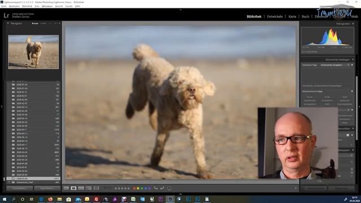
Task: Open Navigator zoom level dropdown
Action: click(59, 24)
